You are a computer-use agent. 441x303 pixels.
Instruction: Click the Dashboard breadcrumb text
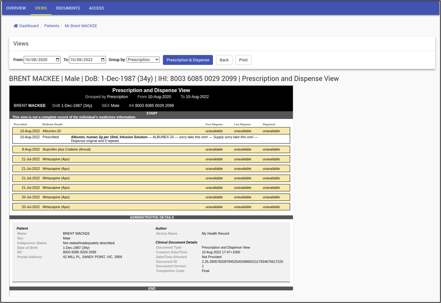pyautogui.click(x=29, y=26)
